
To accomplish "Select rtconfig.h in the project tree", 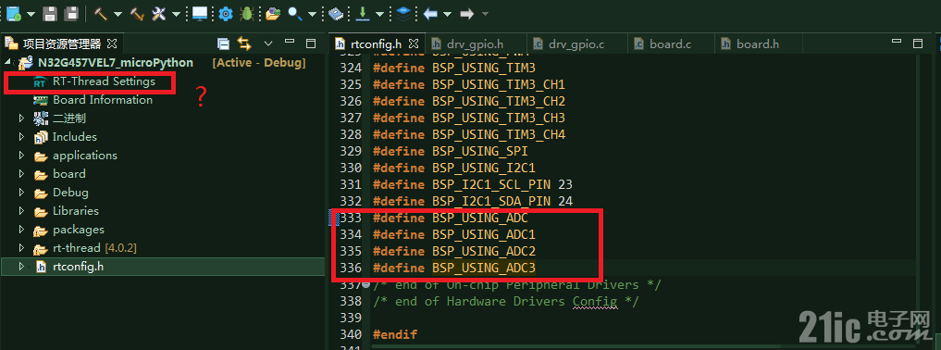I will click(x=78, y=266).
